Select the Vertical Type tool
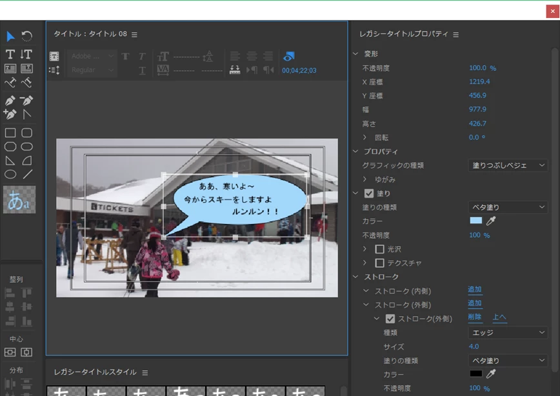This screenshot has width=560, height=396. [26, 54]
